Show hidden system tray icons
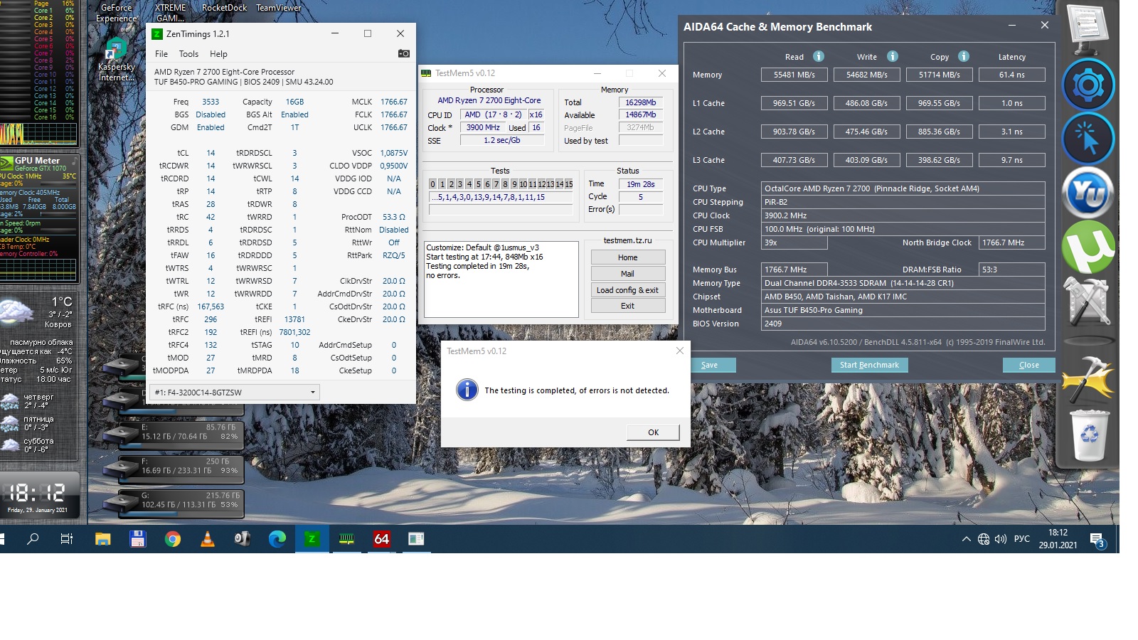This screenshot has height=640, width=1138. pos(966,539)
